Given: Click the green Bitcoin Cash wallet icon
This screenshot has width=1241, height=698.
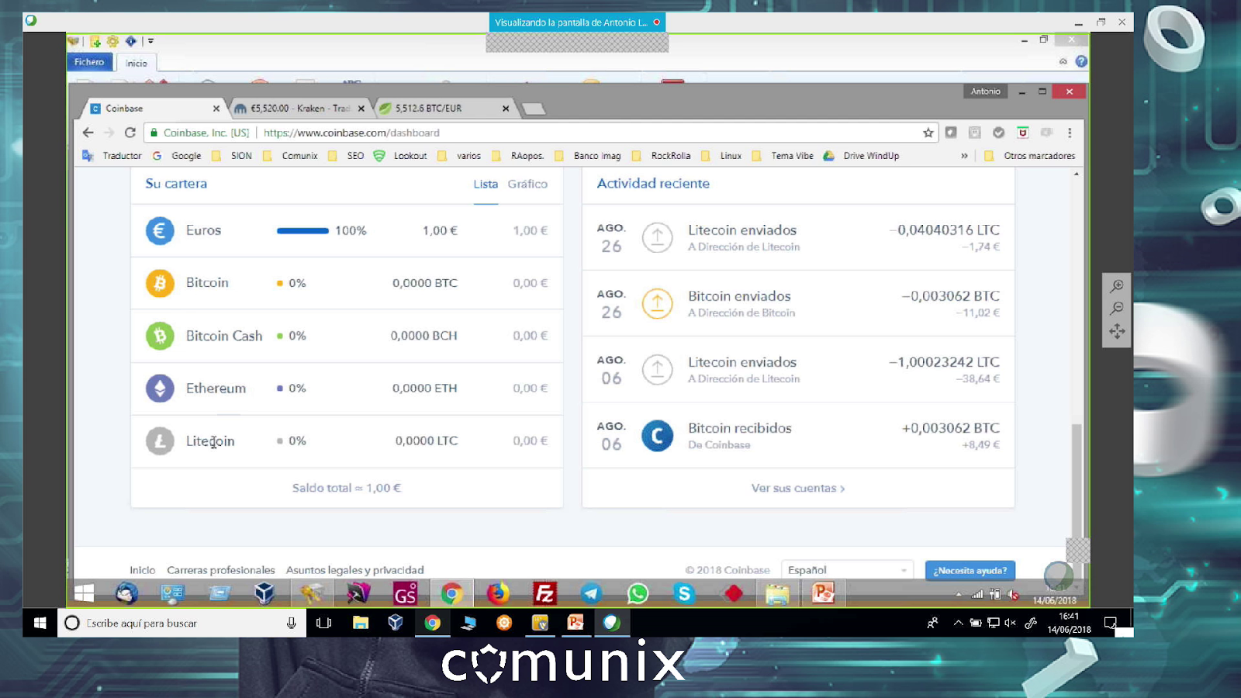Looking at the screenshot, I should coord(160,336).
